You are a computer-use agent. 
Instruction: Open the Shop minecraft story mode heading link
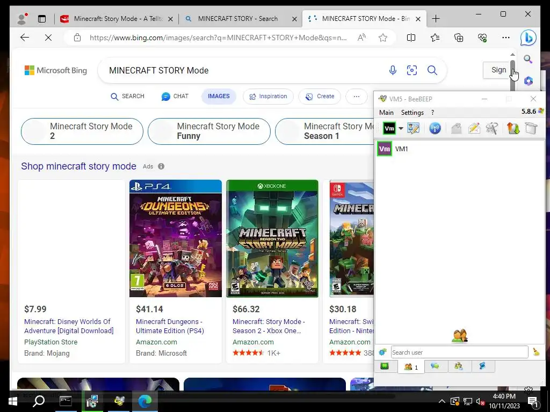point(78,166)
